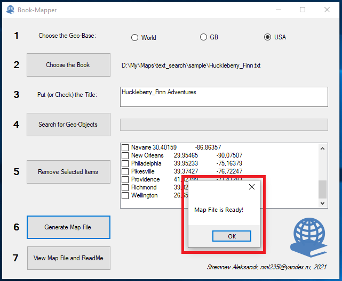
Task: Click the Put (or Check) the Title label
Action: pos(67,95)
